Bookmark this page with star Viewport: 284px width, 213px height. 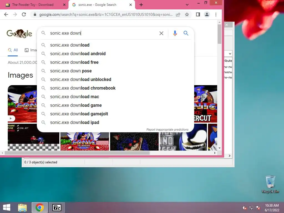pyautogui.click(x=187, y=14)
